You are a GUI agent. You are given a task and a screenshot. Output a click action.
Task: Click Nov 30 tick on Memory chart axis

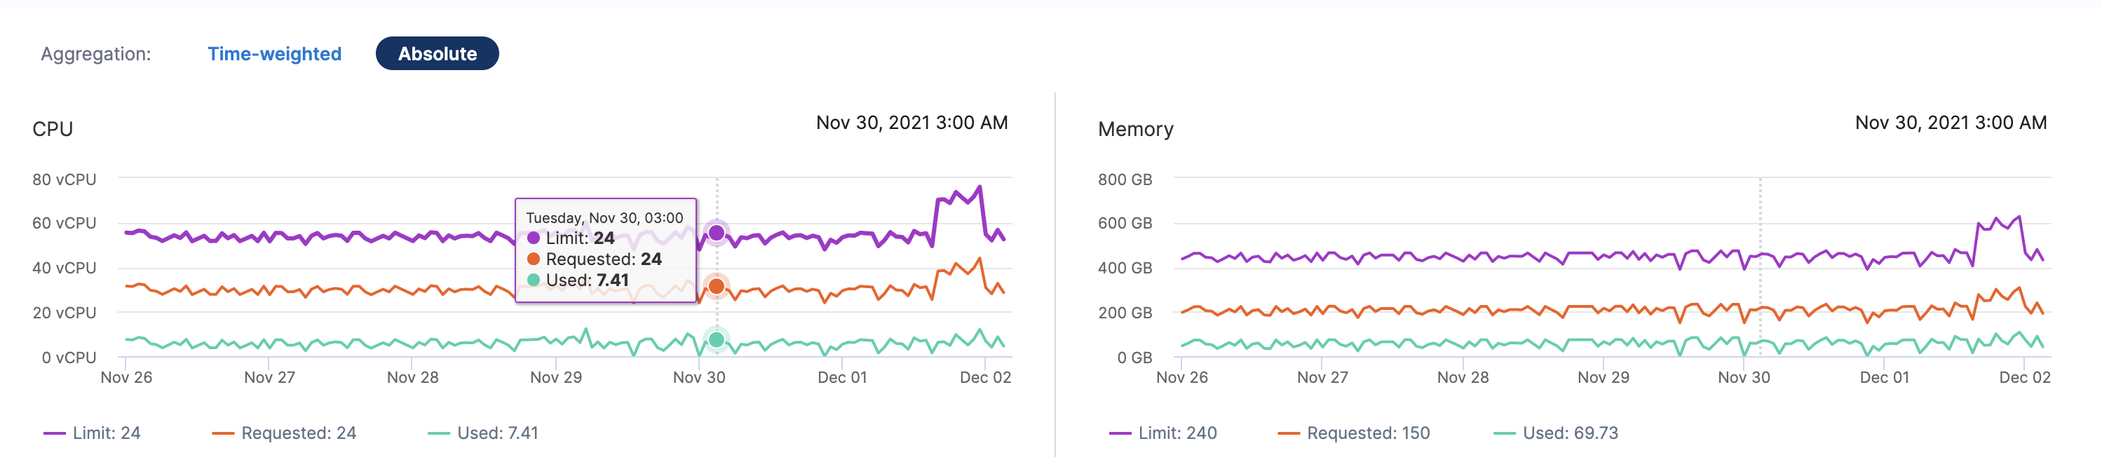(x=1744, y=378)
